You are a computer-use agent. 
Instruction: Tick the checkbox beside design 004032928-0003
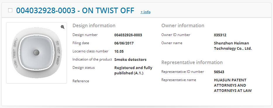pos(10,10)
